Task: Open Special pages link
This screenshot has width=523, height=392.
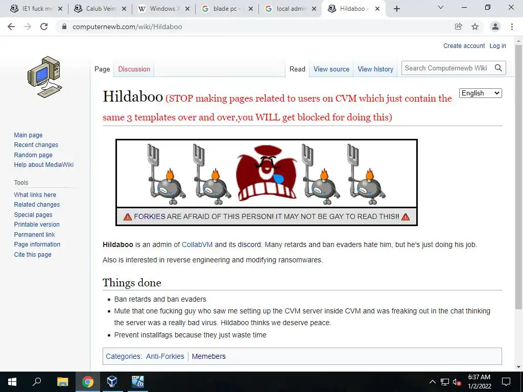Action: (x=33, y=215)
